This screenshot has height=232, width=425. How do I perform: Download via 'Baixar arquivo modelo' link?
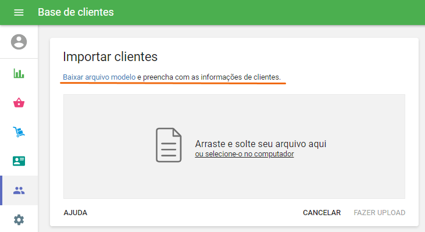(99, 77)
